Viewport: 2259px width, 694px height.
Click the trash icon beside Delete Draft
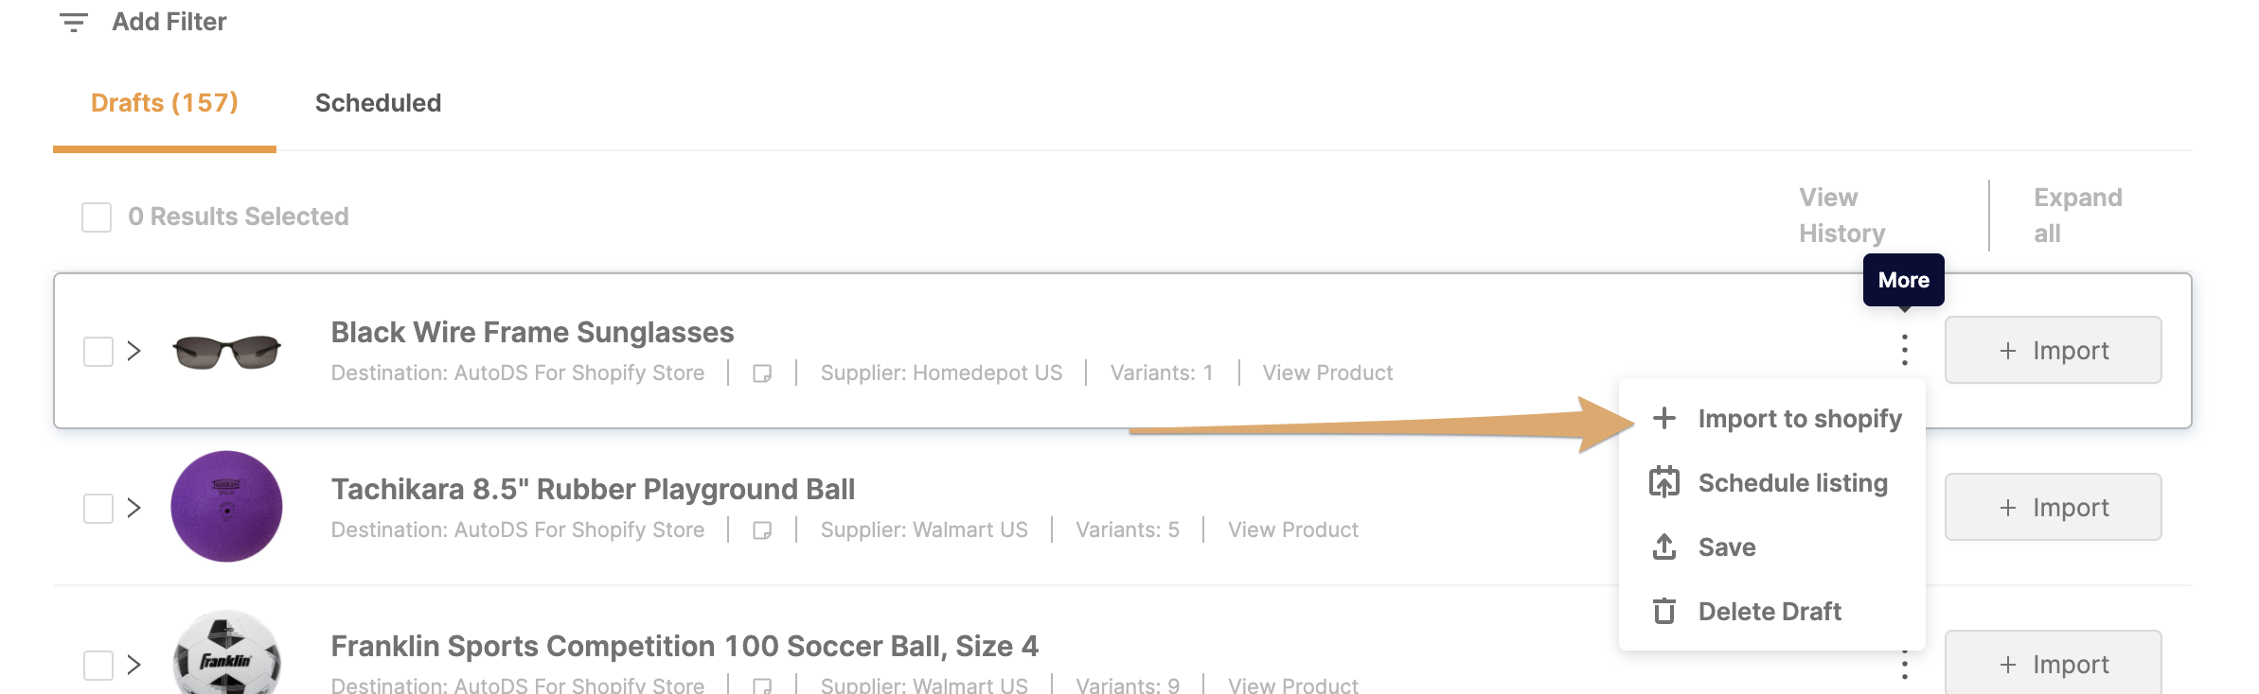pyautogui.click(x=1664, y=612)
